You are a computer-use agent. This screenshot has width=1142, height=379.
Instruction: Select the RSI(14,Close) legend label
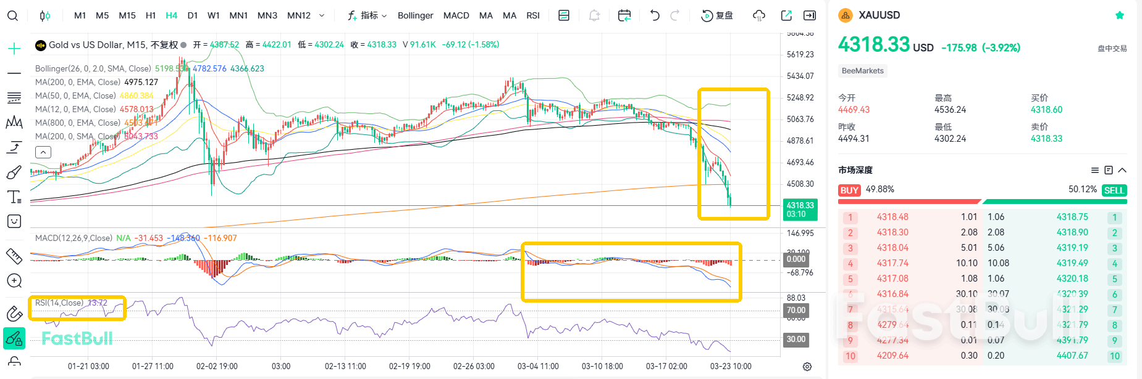(59, 303)
